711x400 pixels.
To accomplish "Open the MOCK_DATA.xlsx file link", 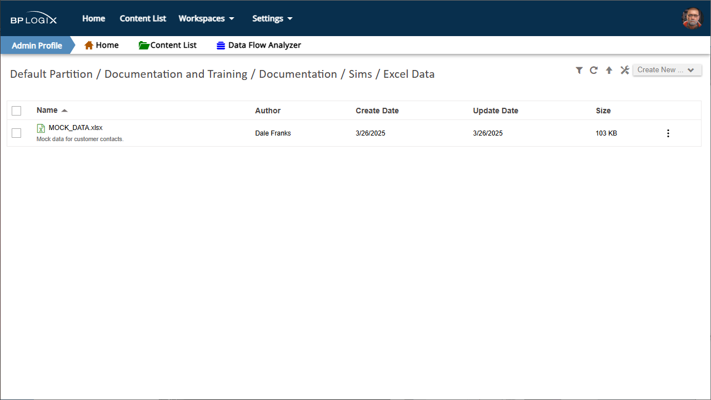I will point(76,128).
